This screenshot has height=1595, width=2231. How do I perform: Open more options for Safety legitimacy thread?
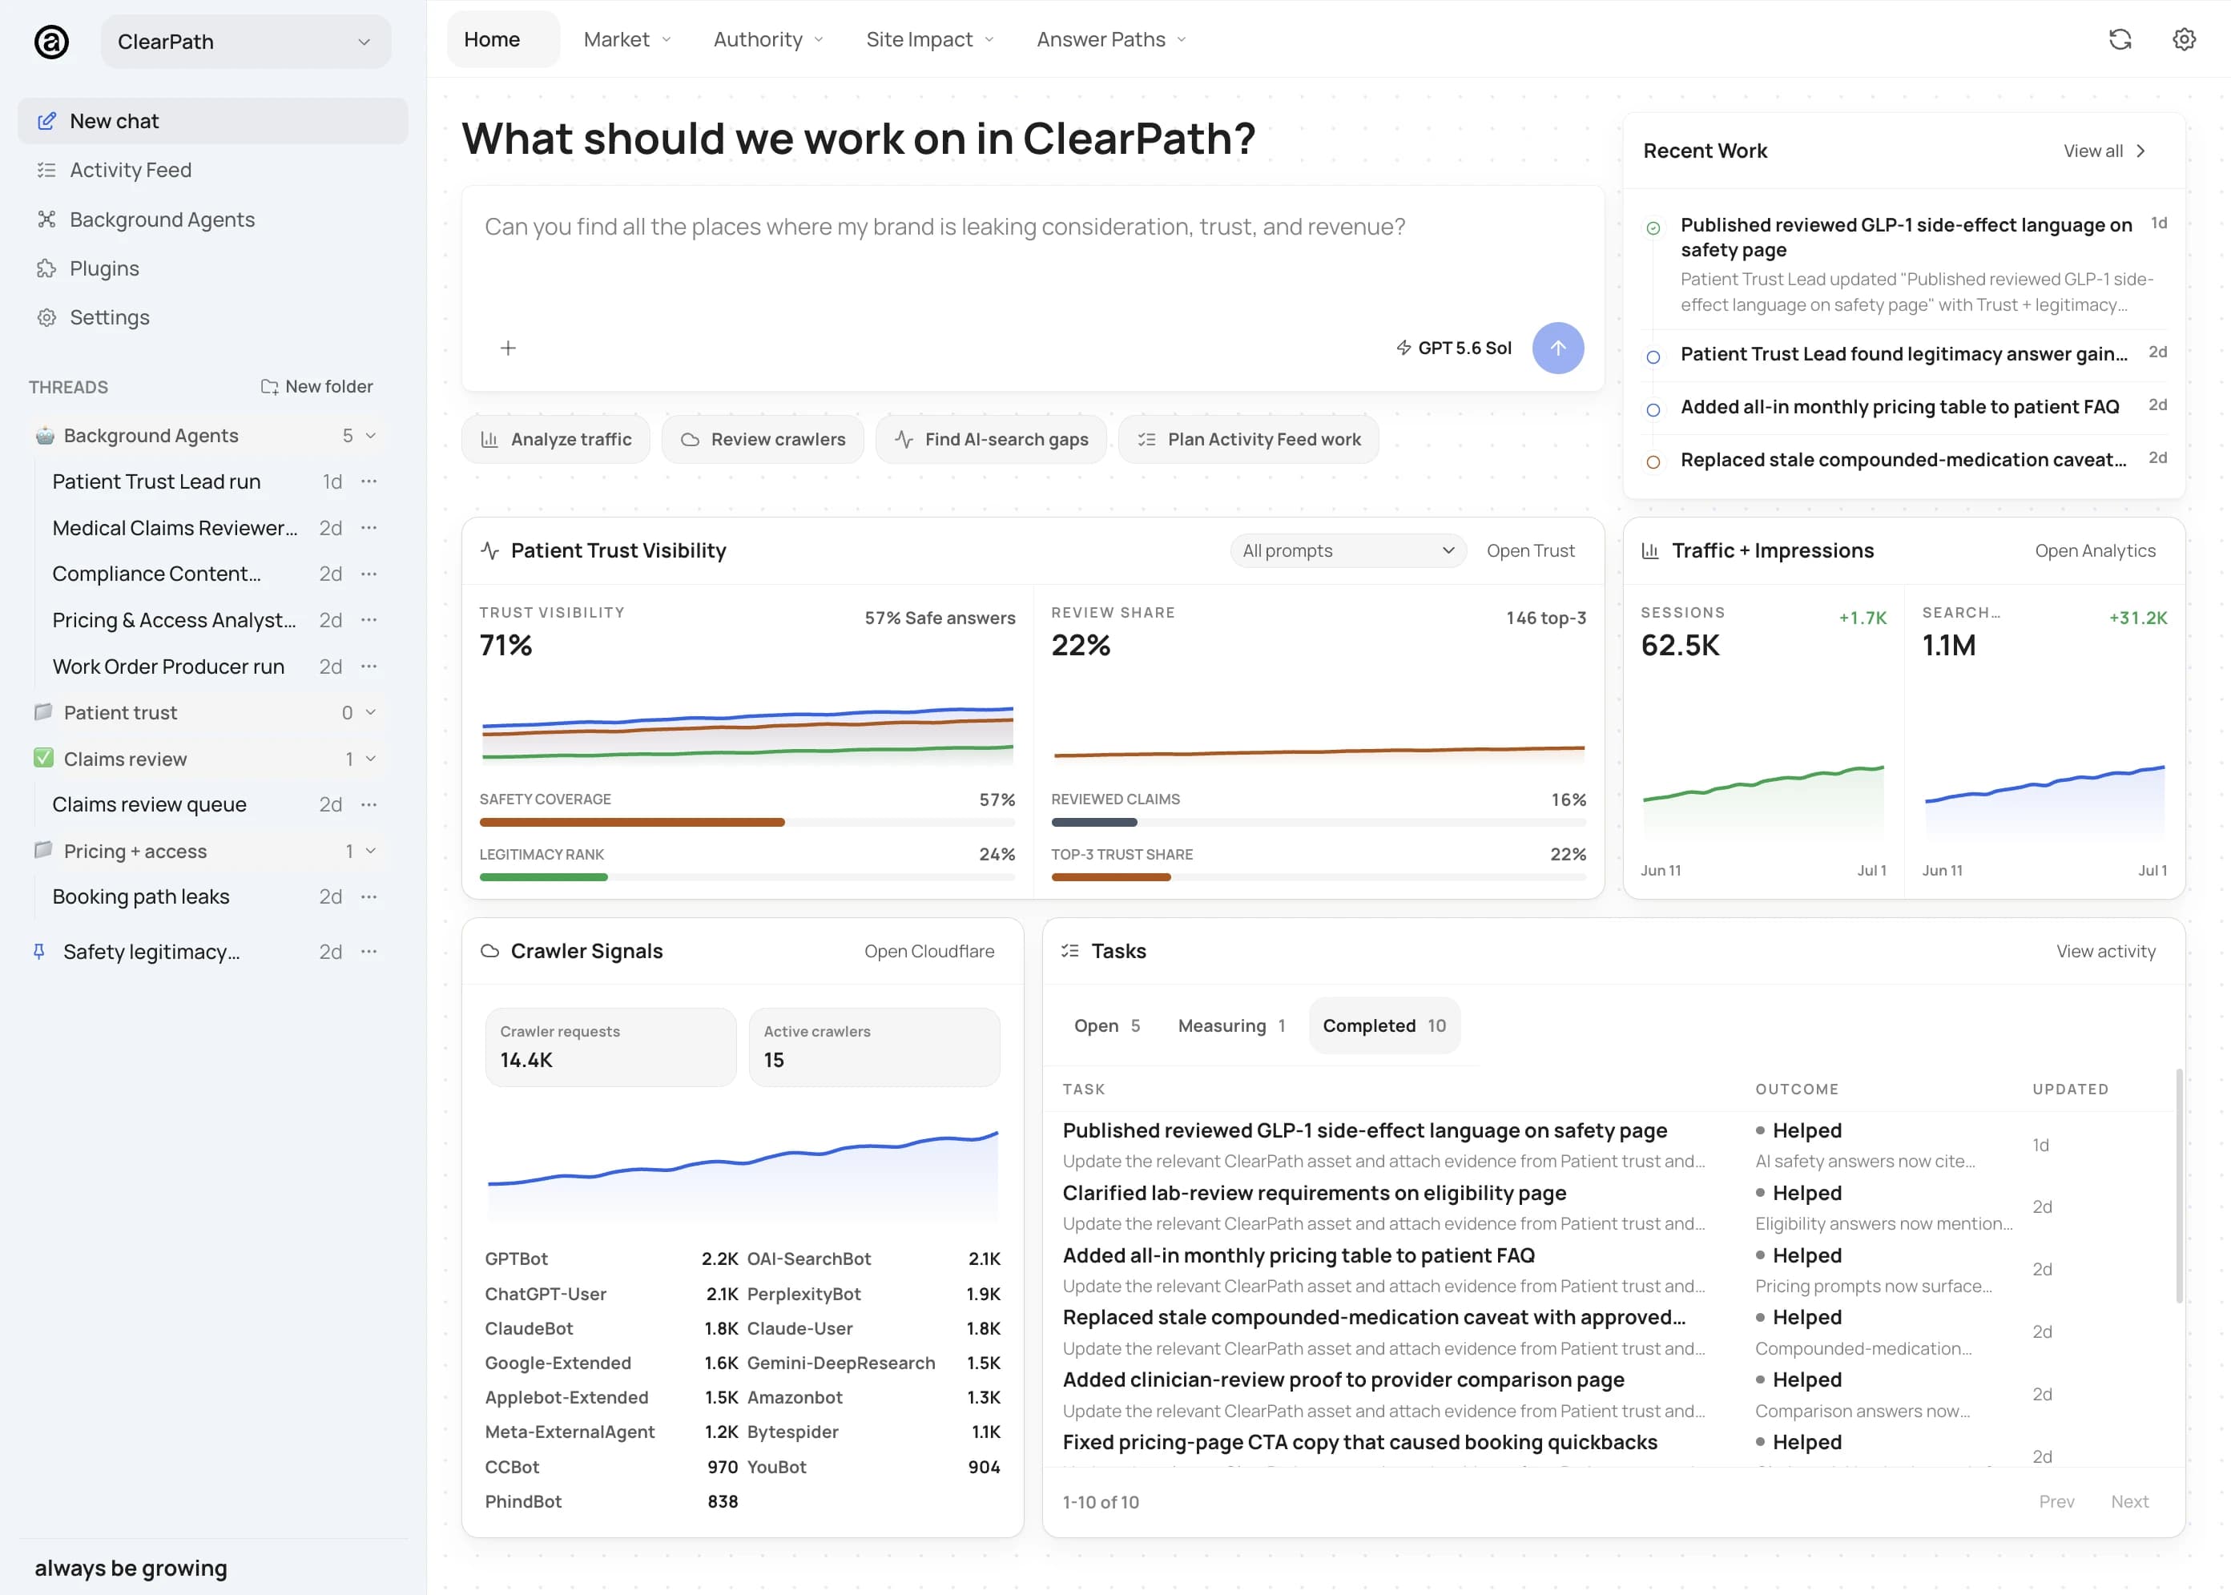[x=369, y=952]
